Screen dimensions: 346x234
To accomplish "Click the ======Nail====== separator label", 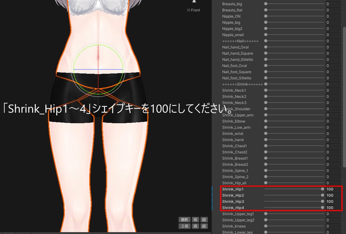I will 240,41.
